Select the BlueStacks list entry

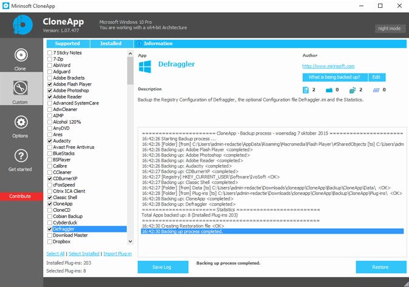pos(64,154)
